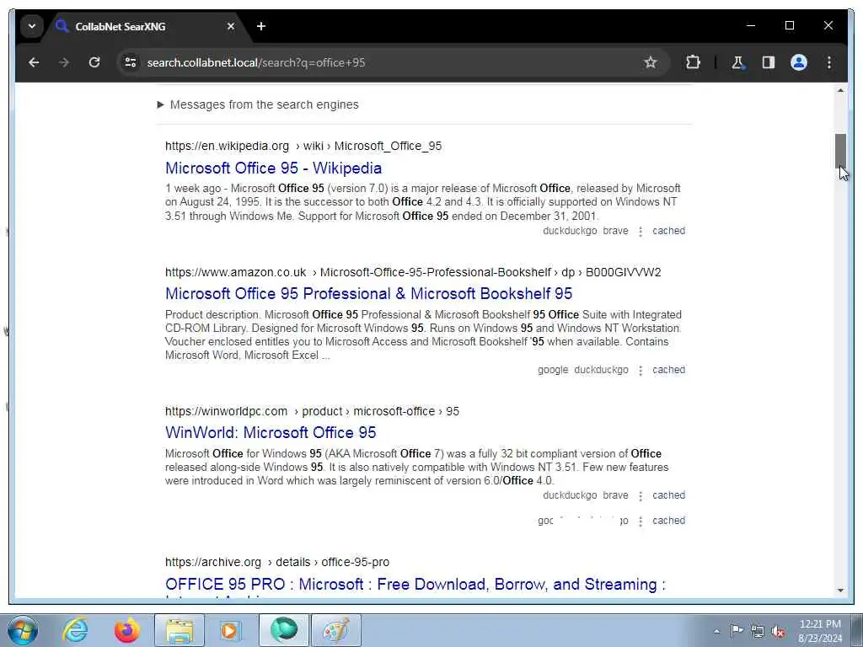Launch Firefox from the taskbar
This screenshot has width=863, height=647.
127,630
